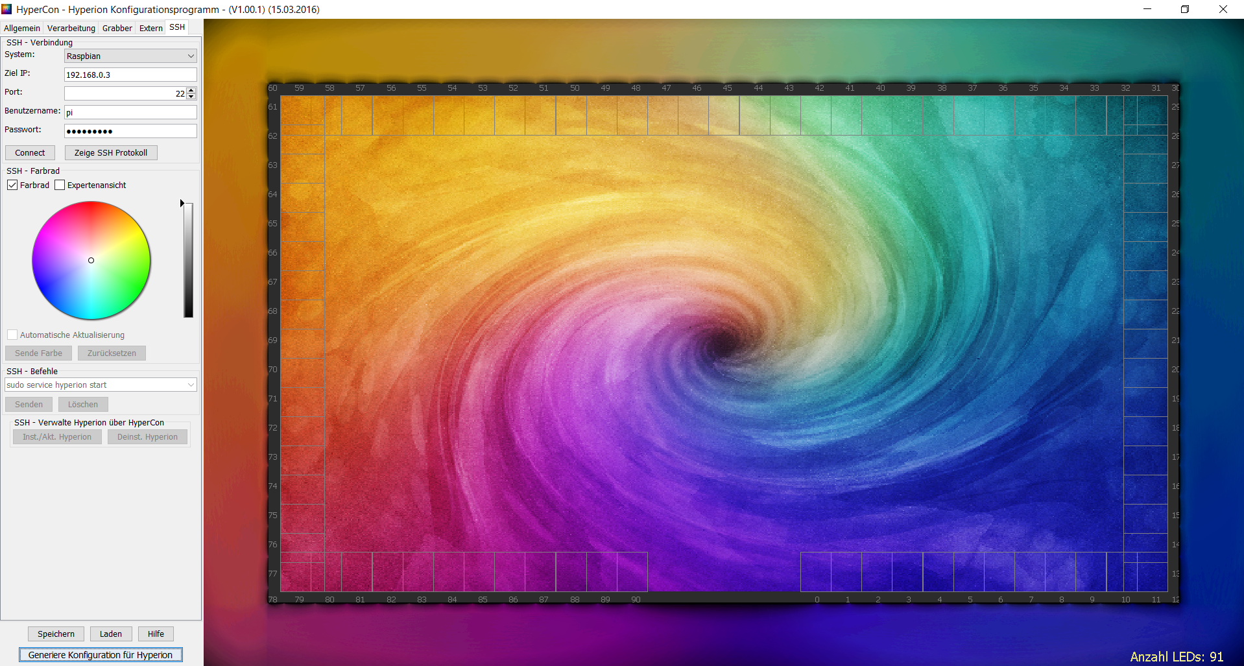1244x666 pixels.
Task: Switch to the Allgemein tab
Action: click(22, 28)
